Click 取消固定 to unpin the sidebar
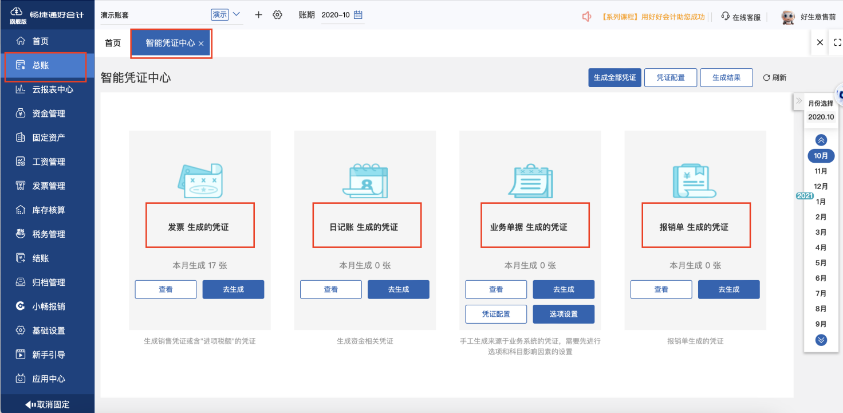Image resolution: width=843 pixels, height=413 pixels. pyautogui.click(x=48, y=404)
